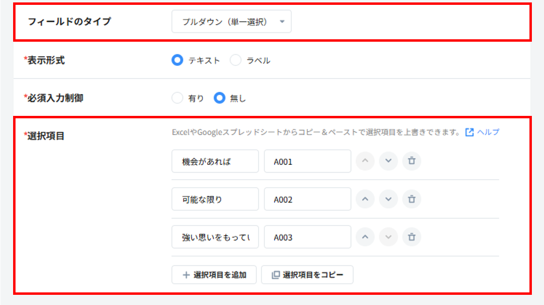This screenshot has height=305, width=544.
Task: Move the A003 item up
Action: tap(365, 237)
